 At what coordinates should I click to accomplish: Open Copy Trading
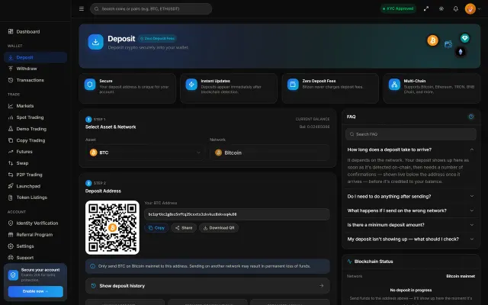click(36, 140)
